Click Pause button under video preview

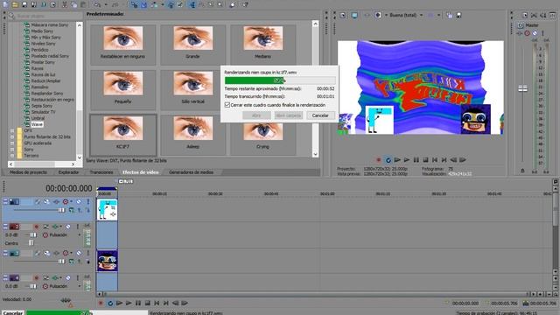point(416,160)
